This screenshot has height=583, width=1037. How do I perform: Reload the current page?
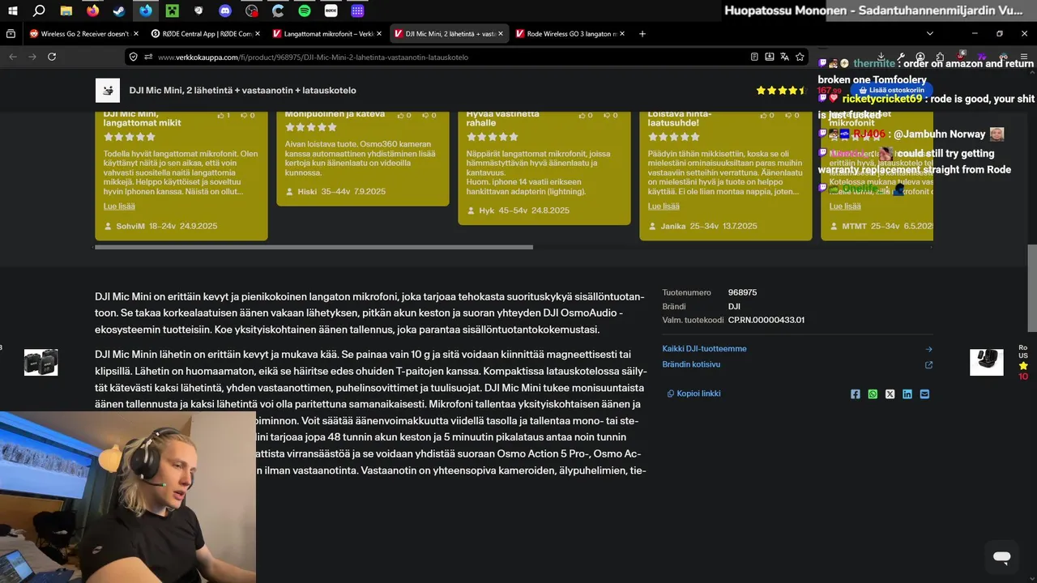[52, 57]
